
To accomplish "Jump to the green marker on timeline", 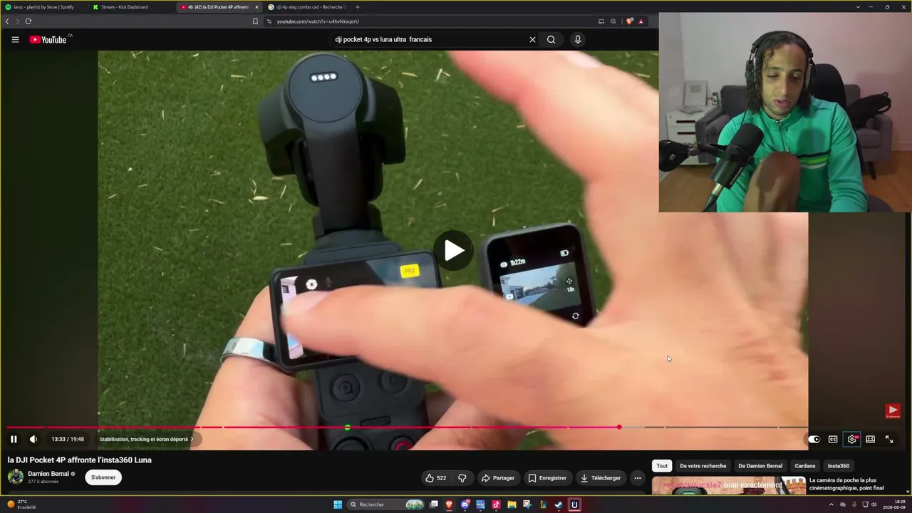I will 347,427.
